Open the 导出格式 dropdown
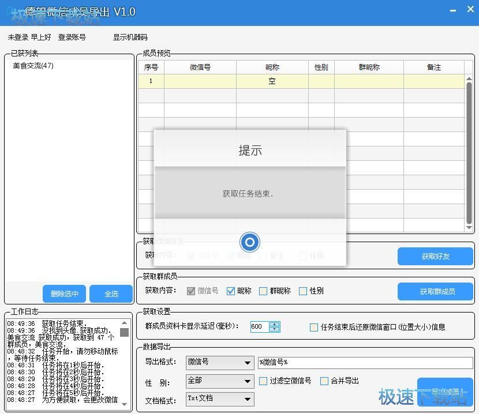 pos(248,363)
